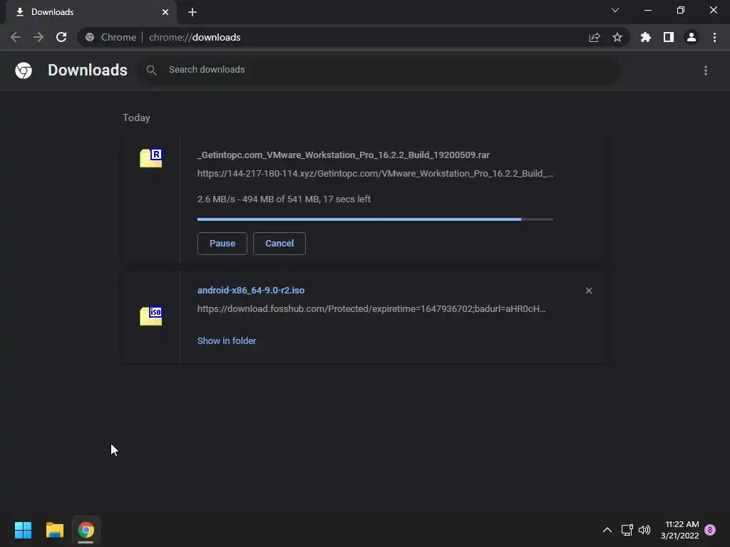The width and height of the screenshot is (730, 547).
Task: Open the tab search chevron
Action: coord(615,10)
